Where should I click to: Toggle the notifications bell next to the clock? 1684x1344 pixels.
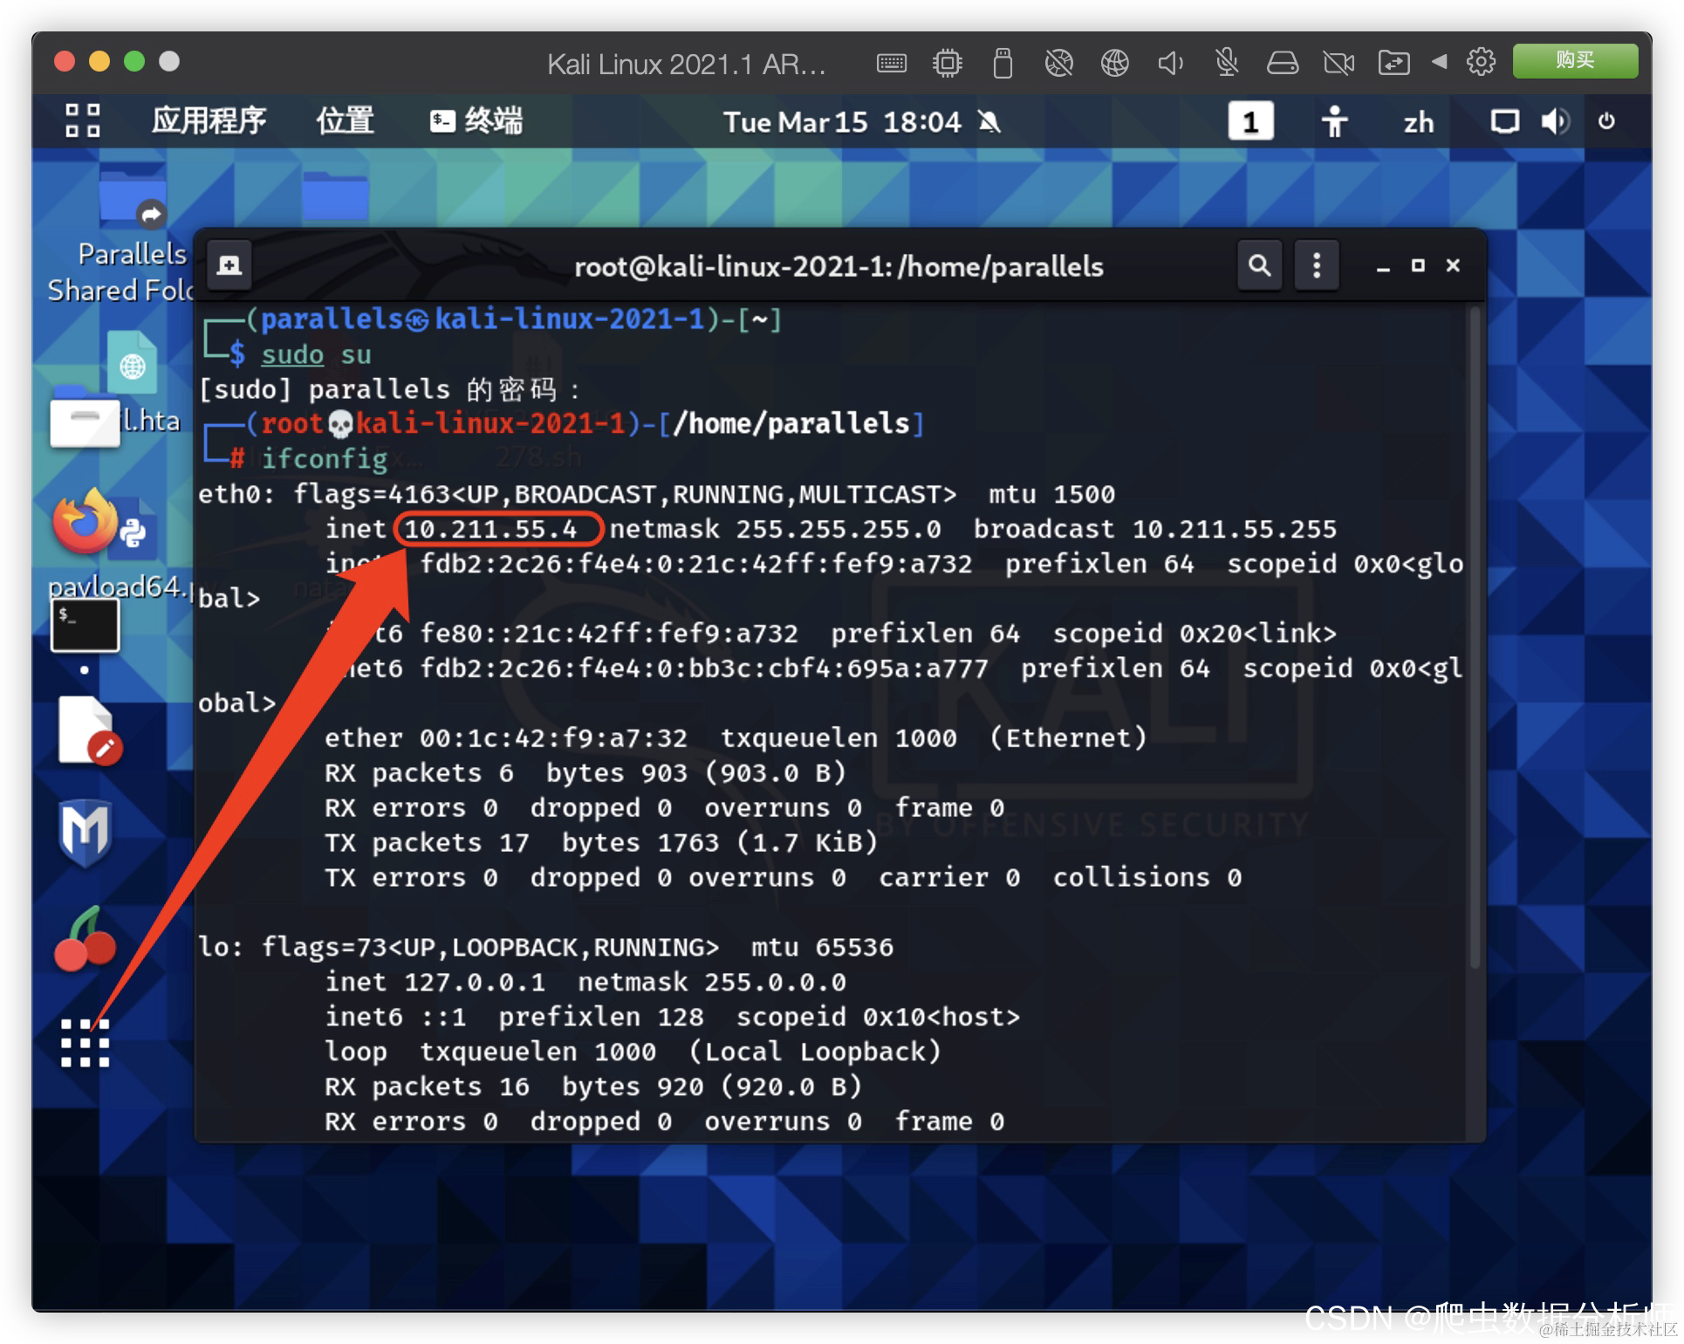[x=989, y=122]
